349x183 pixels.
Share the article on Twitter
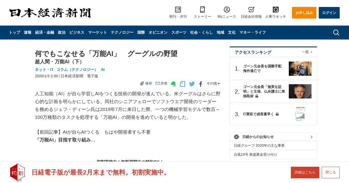tap(192, 84)
